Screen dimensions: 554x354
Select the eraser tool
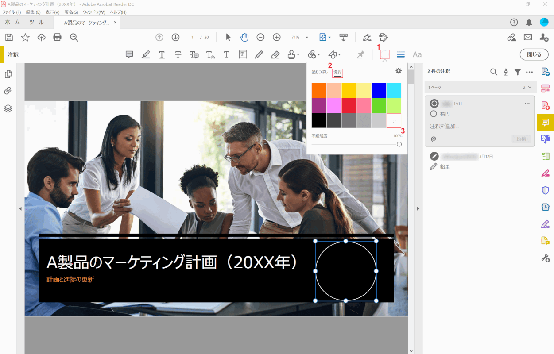(x=275, y=54)
